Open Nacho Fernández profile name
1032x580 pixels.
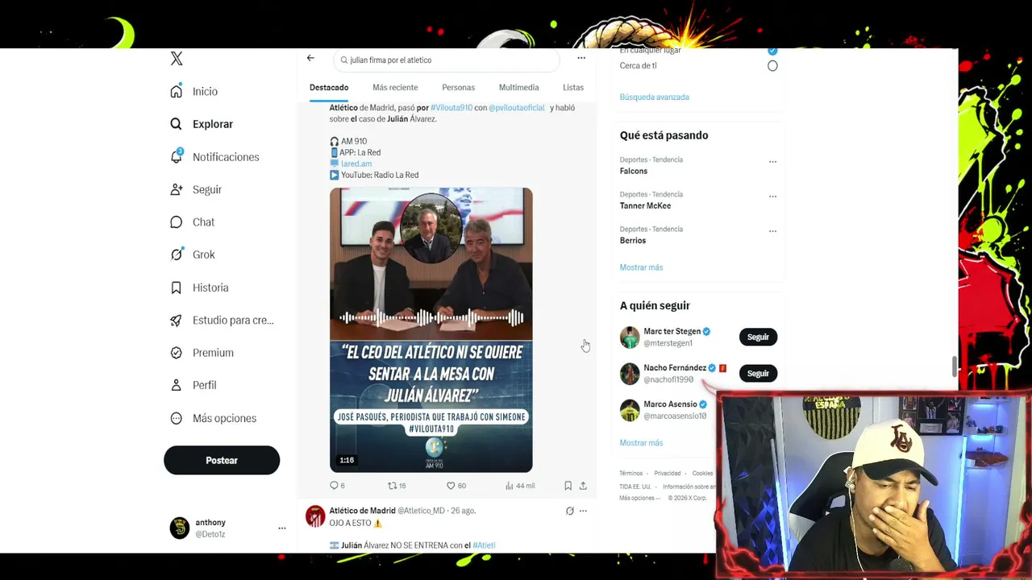point(675,367)
